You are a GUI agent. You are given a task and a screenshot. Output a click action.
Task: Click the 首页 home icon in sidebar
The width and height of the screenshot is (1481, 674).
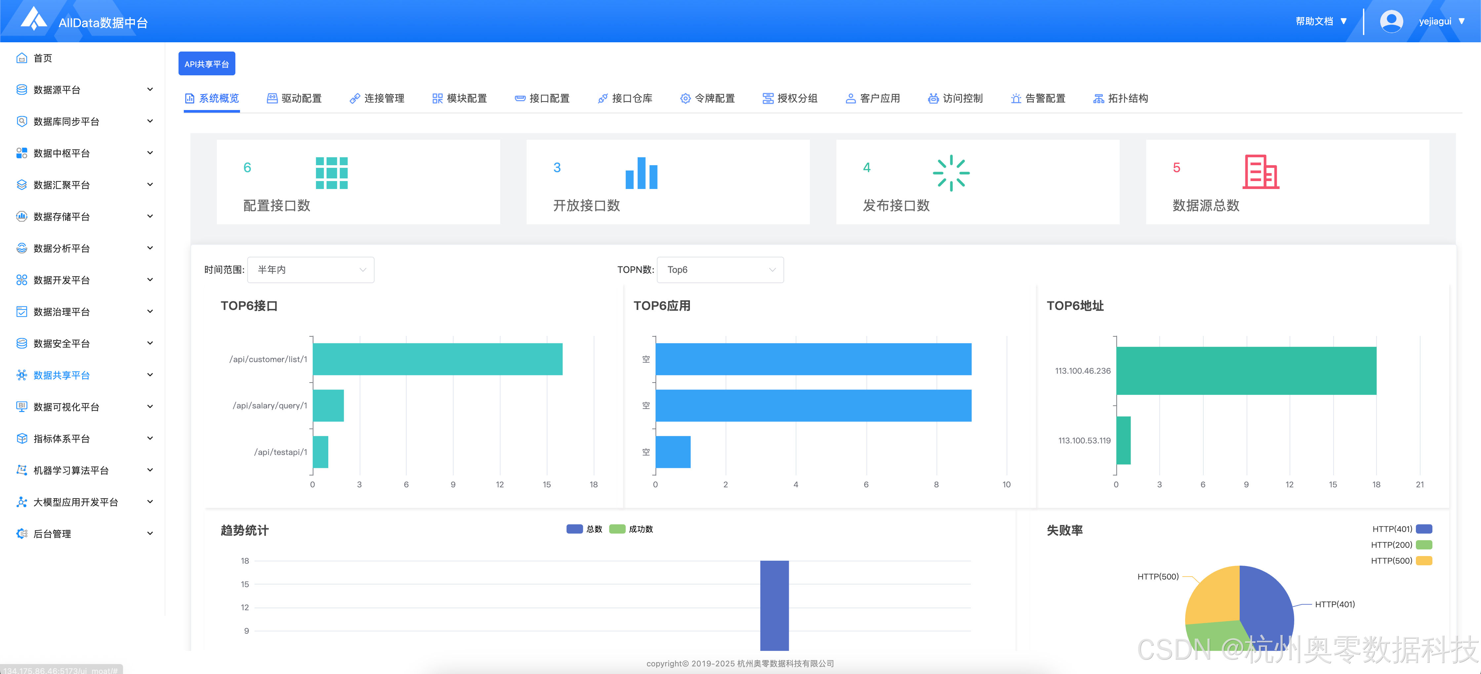point(22,58)
